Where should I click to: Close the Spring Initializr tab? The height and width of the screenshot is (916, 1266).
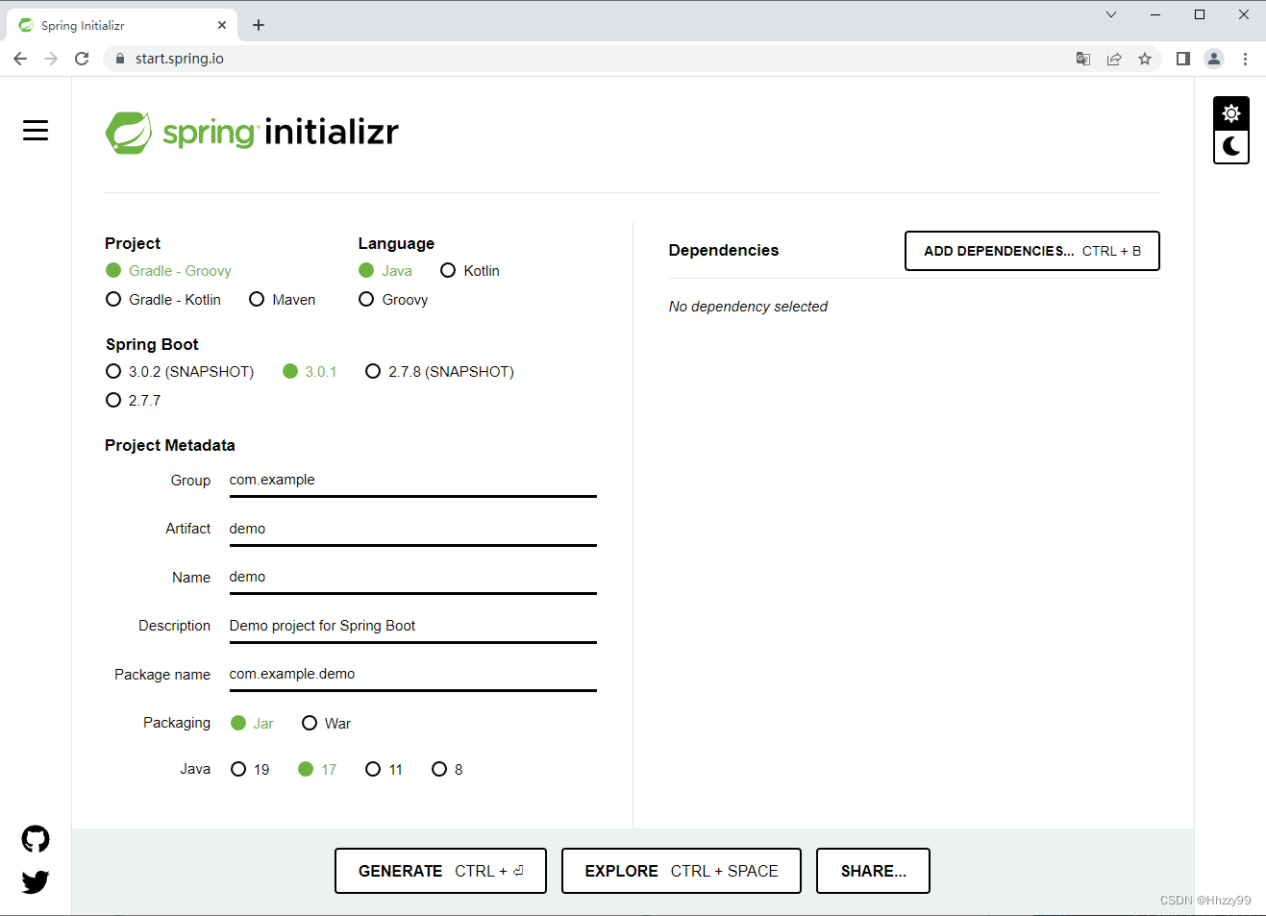tap(222, 25)
